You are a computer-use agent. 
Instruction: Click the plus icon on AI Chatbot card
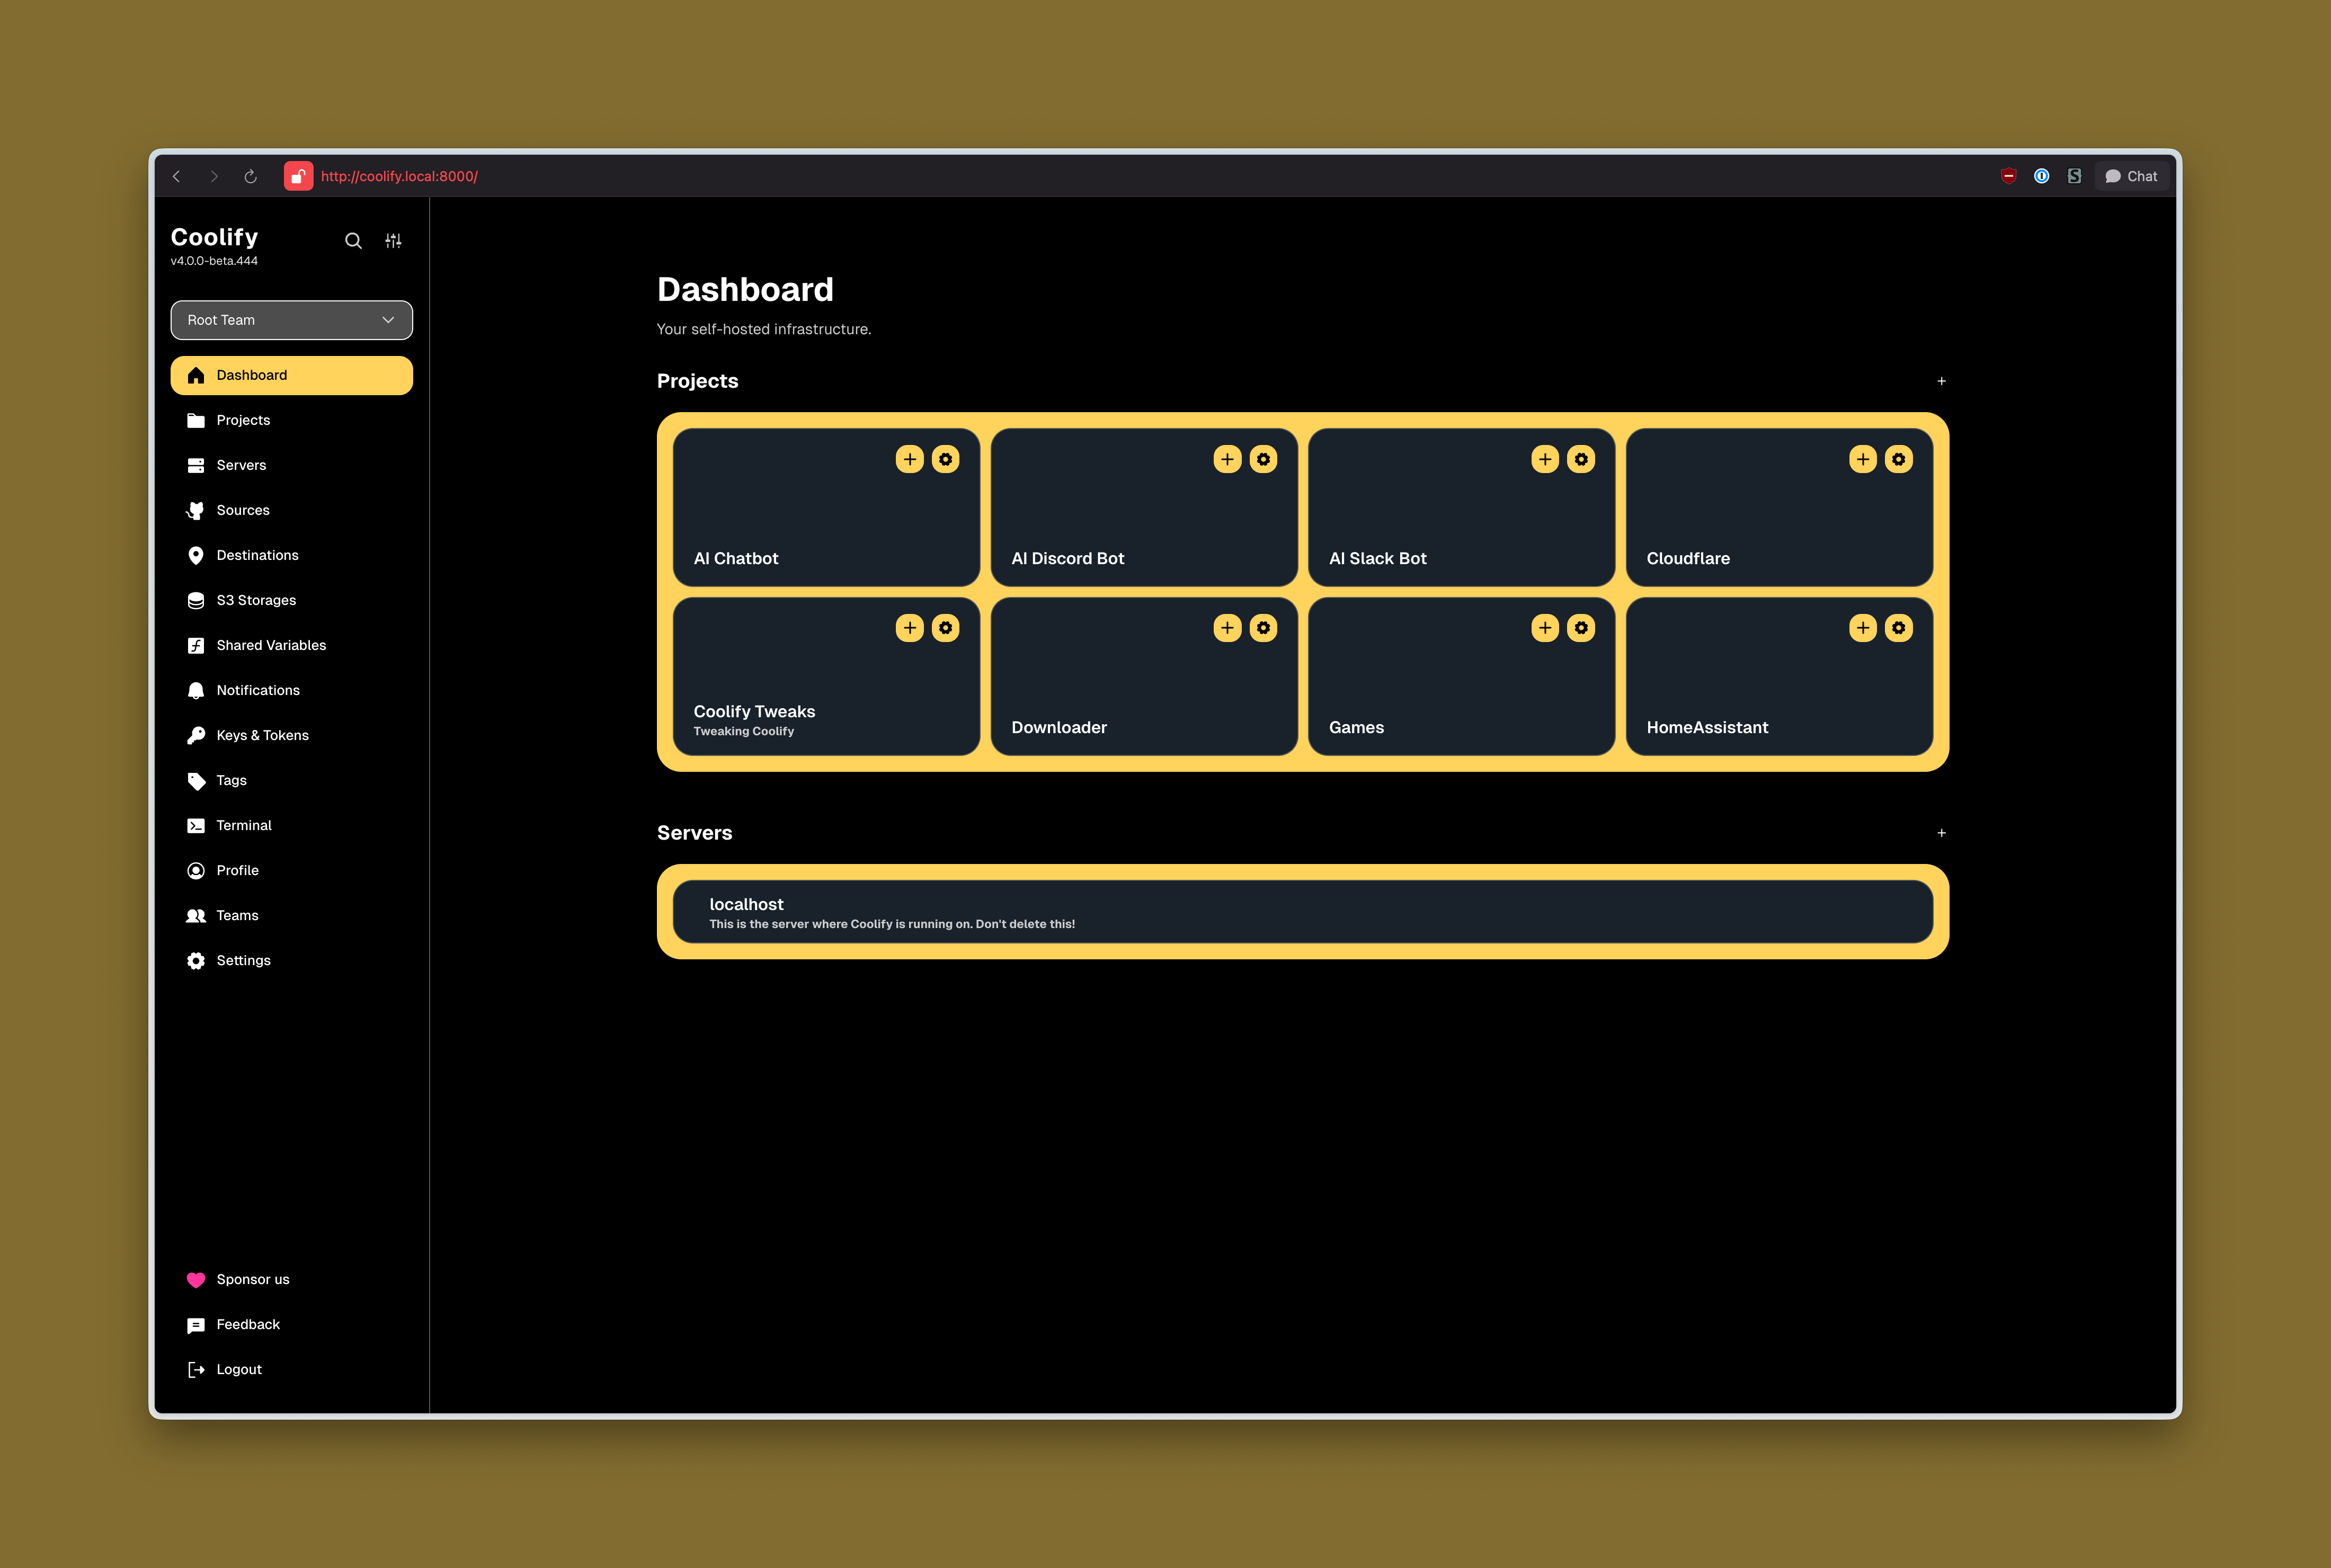[x=909, y=459]
